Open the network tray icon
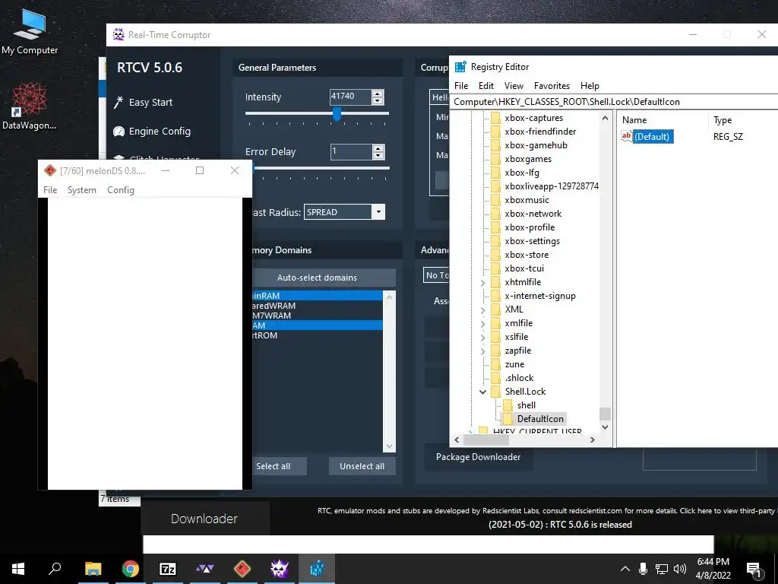Viewport: 778px width, 584px height. (x=662, y=569)
